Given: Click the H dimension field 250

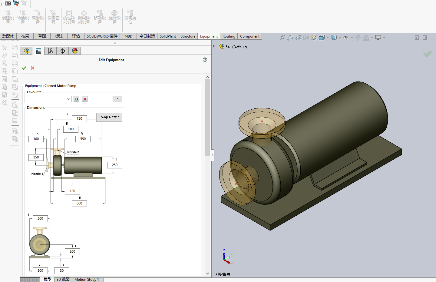Looking at the screenshot, I should click(x=115, y=165).
